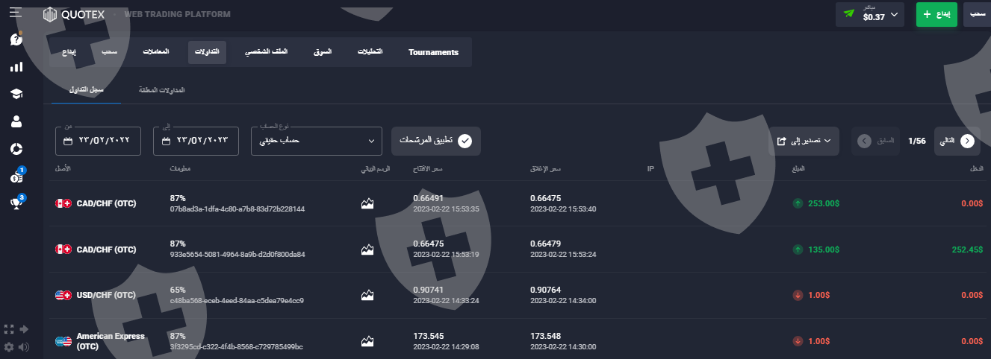Open the market donut sidebar icon
Screen dimensions: 991x359
(16, 149)
